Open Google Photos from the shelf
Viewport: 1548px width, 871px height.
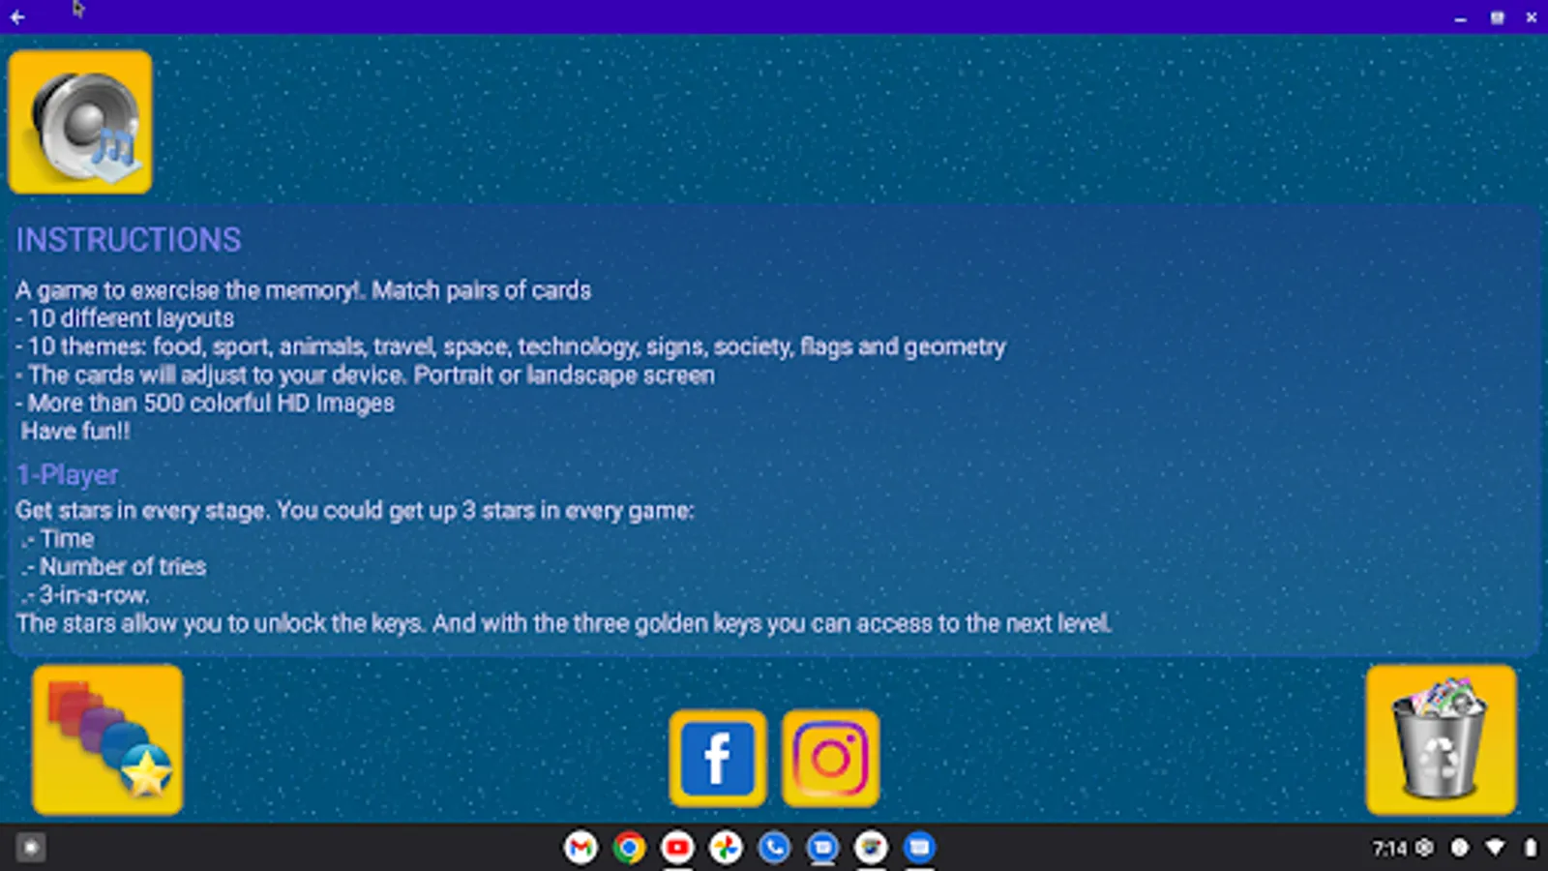coord(727,847)
